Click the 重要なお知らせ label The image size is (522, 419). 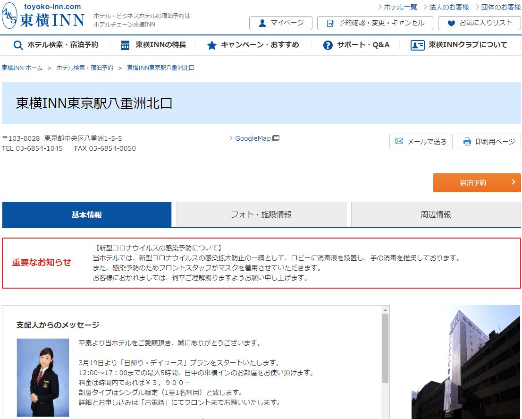point(42,263)
